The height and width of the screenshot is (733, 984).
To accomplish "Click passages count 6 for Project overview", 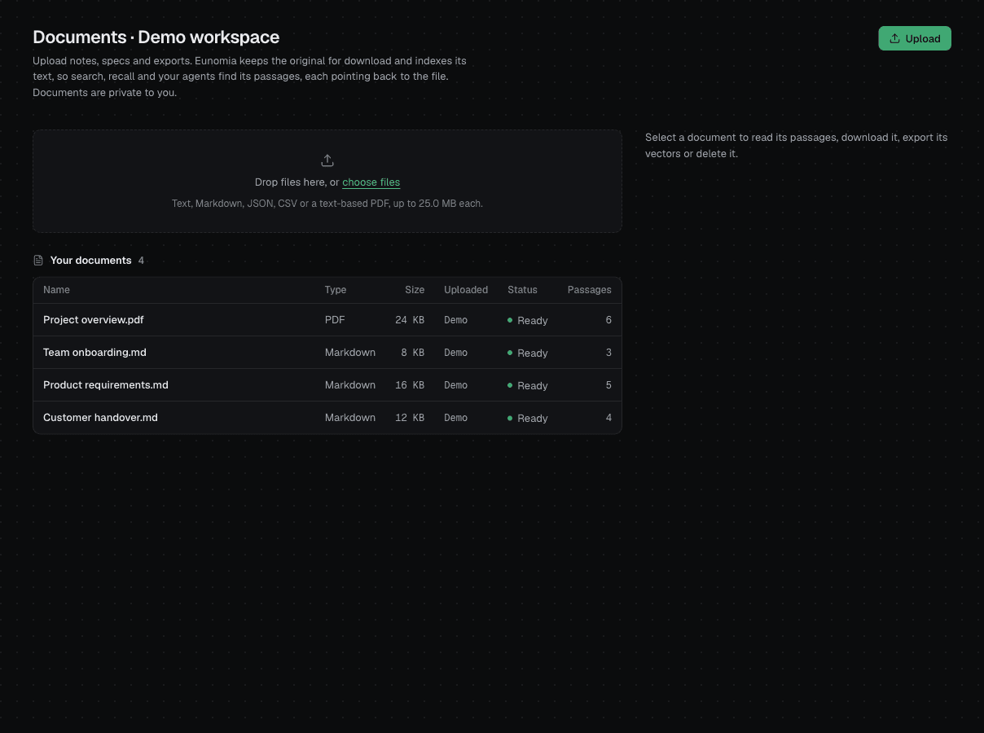I will tap(608, 320).
